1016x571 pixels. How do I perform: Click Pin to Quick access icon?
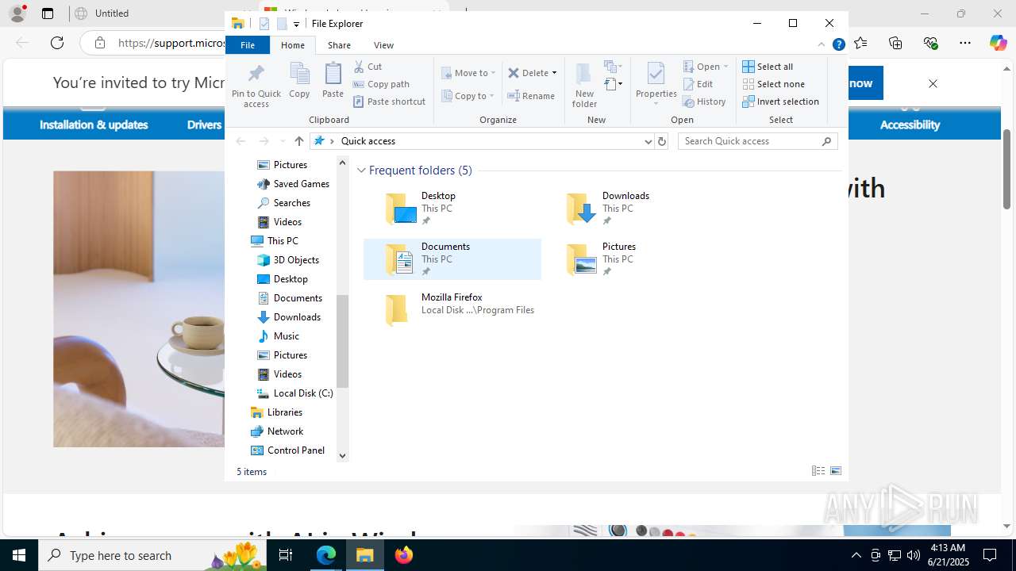point(256,85)
